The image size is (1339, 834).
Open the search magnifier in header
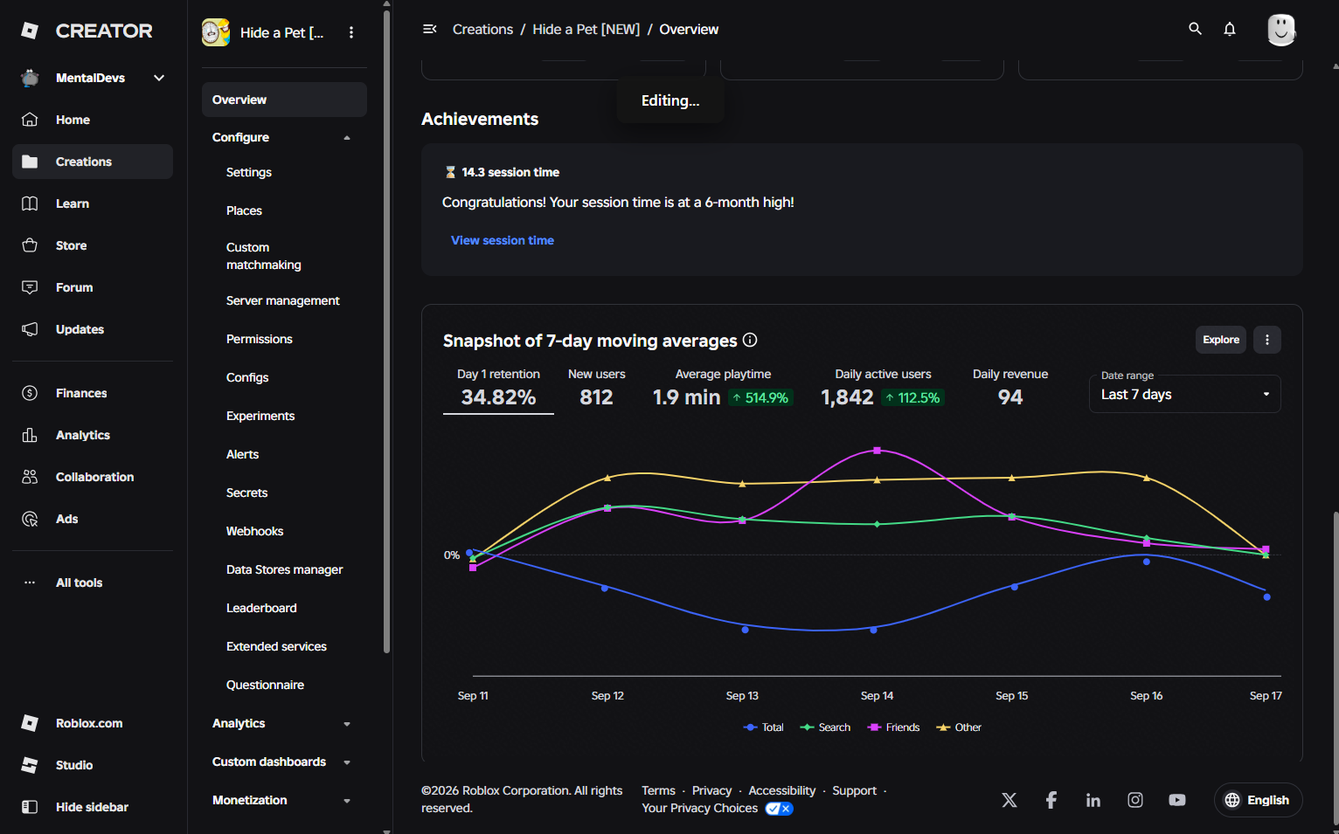click(1195, 29)
